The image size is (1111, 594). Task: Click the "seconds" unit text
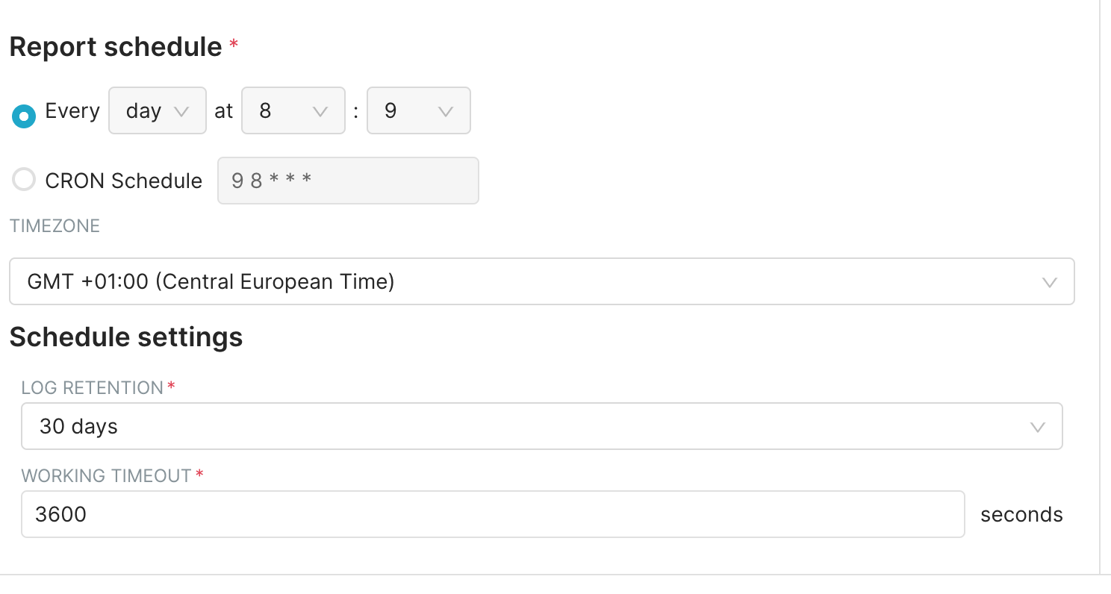point(1021,515)
